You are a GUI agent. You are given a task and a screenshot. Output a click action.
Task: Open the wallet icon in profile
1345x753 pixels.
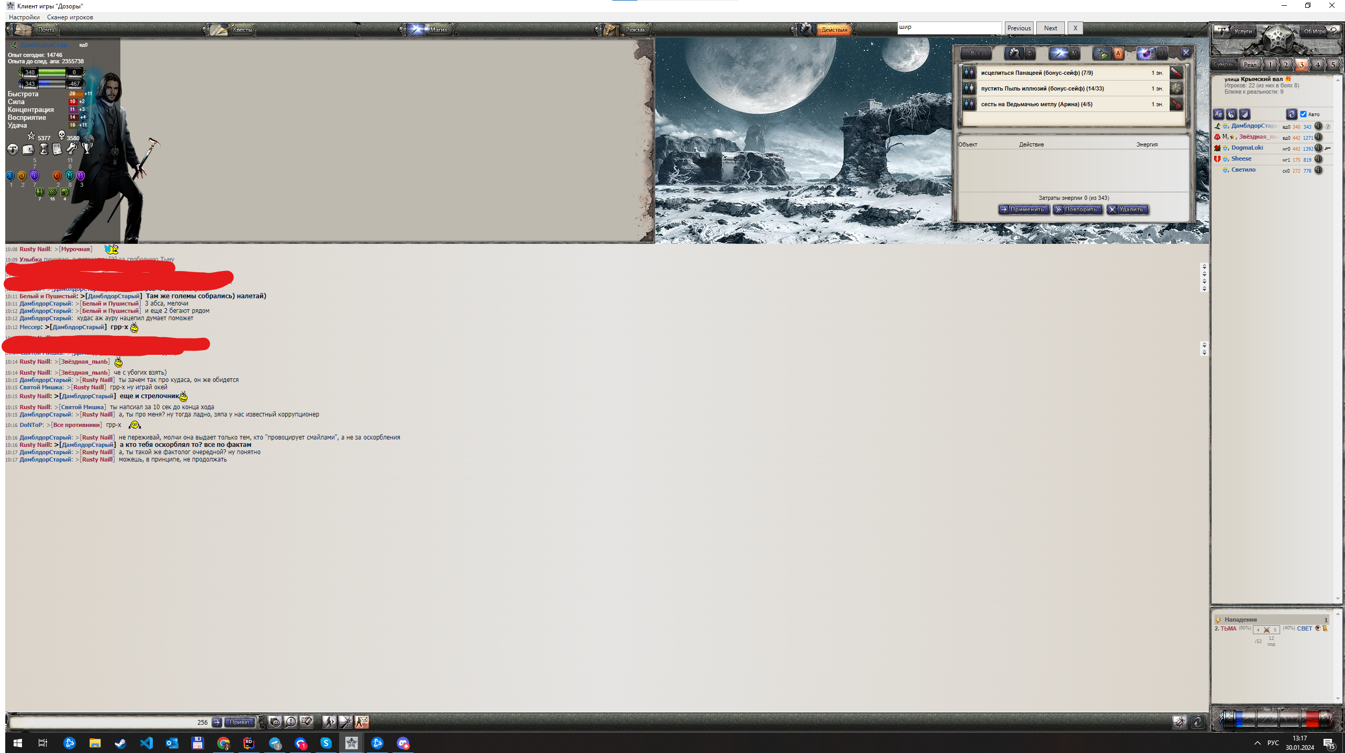[x=28, y=150]
